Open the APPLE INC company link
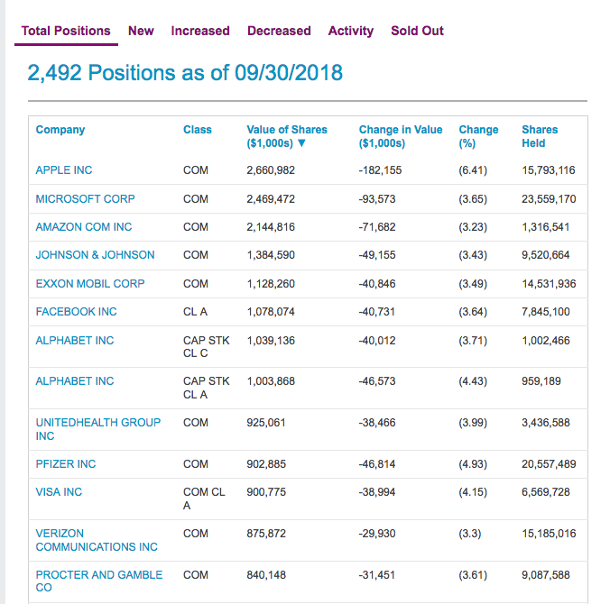This screenshot has height=604, width=610. pos(64,170)
